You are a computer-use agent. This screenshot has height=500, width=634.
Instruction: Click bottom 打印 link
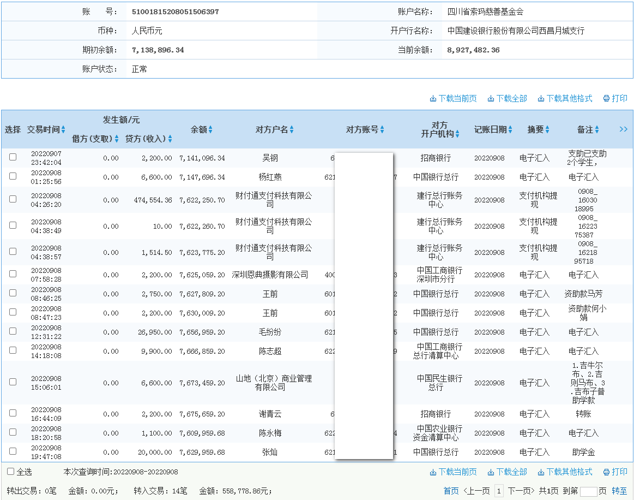tap(620, 472)
